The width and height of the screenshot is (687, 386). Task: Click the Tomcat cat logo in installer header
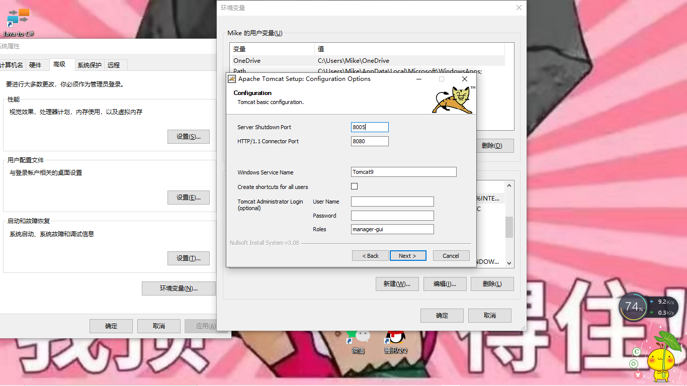click(x=453, y=100)
